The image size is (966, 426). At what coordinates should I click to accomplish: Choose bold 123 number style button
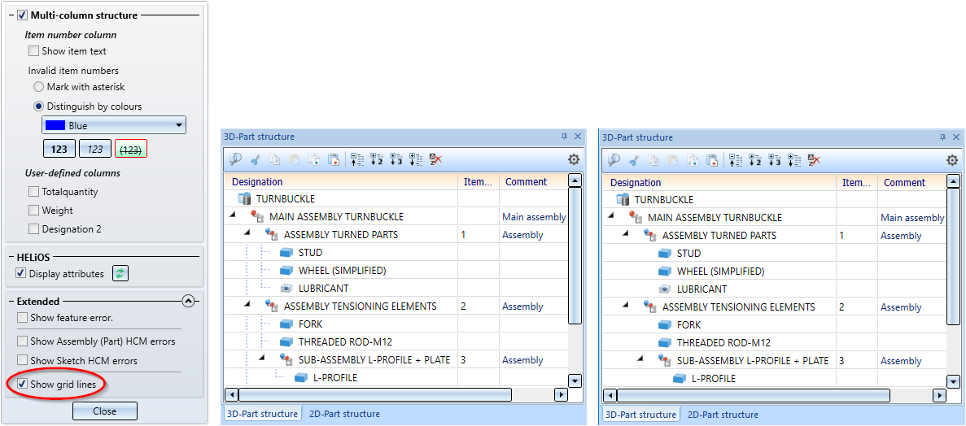click(x=59, y=149)
